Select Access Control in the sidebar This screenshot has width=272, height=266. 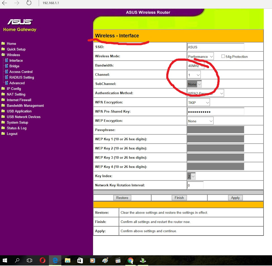coord(21,72)
